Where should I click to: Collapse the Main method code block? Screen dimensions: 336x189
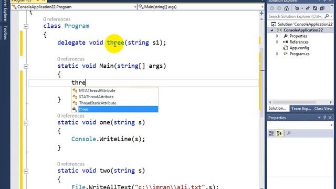coord(26,67)
